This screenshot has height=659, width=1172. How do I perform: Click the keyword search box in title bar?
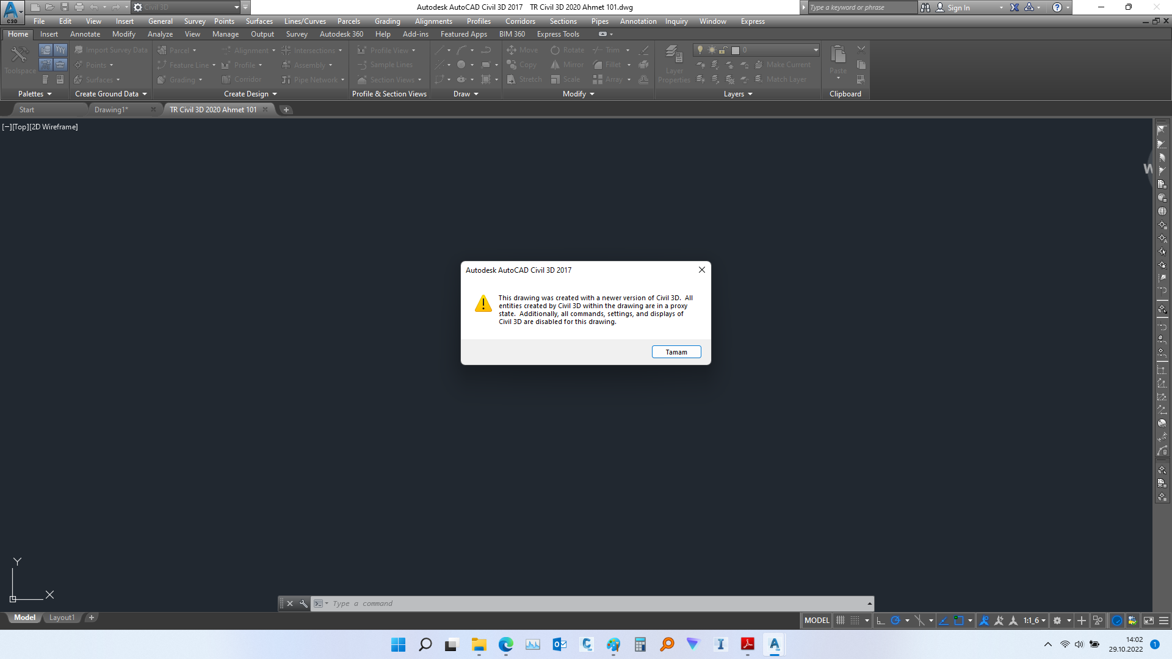(862, 7)
